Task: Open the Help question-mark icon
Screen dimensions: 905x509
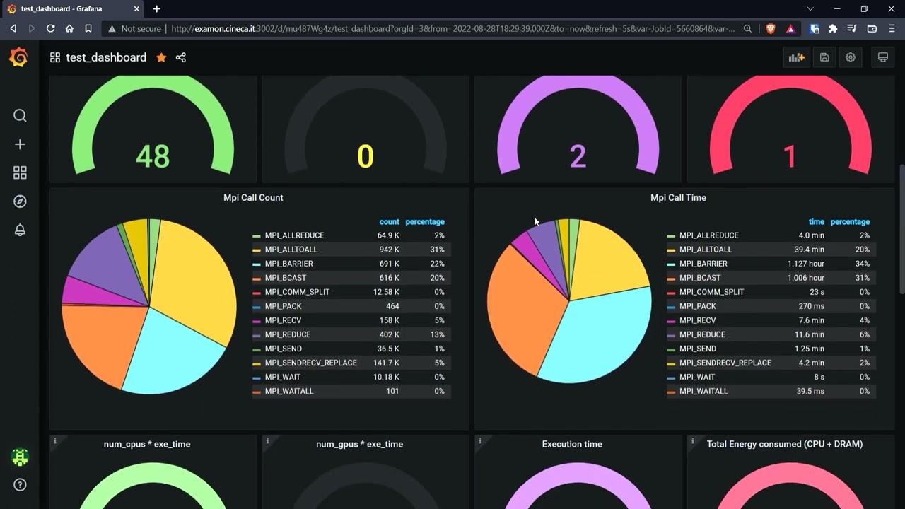Action: click(20, 485)
